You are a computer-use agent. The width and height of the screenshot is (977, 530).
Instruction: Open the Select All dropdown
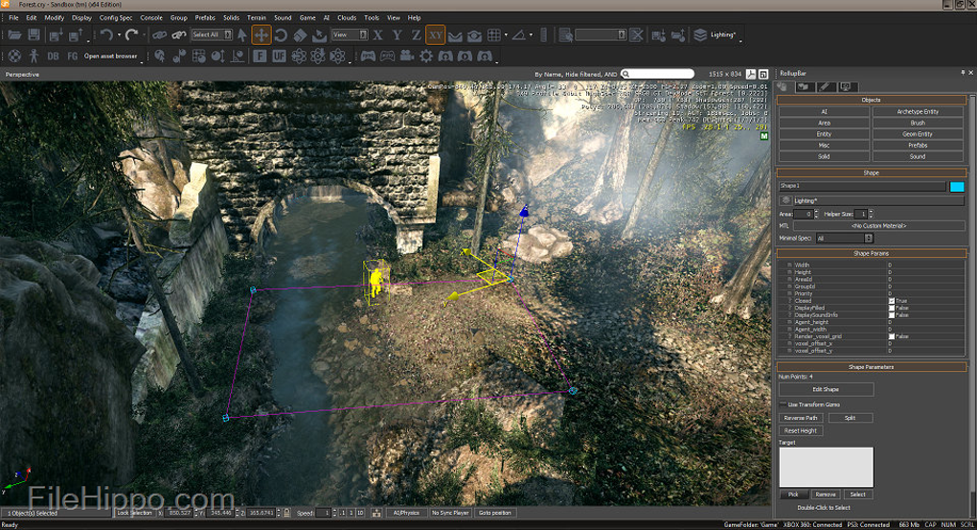click(x=212, y=35)
